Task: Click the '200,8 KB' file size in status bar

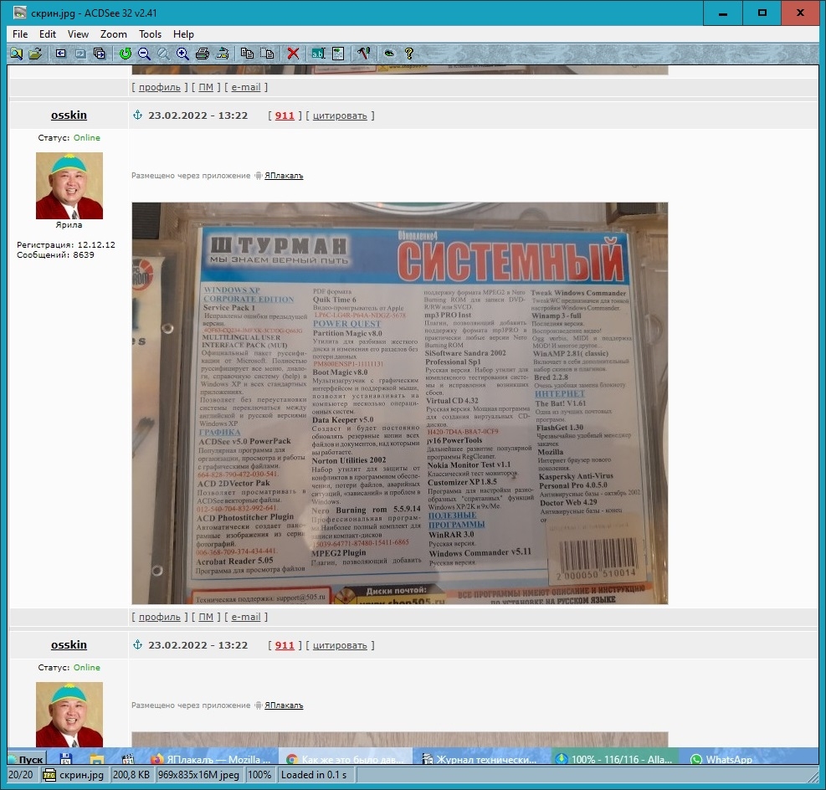Action: [x=131, y=775]
